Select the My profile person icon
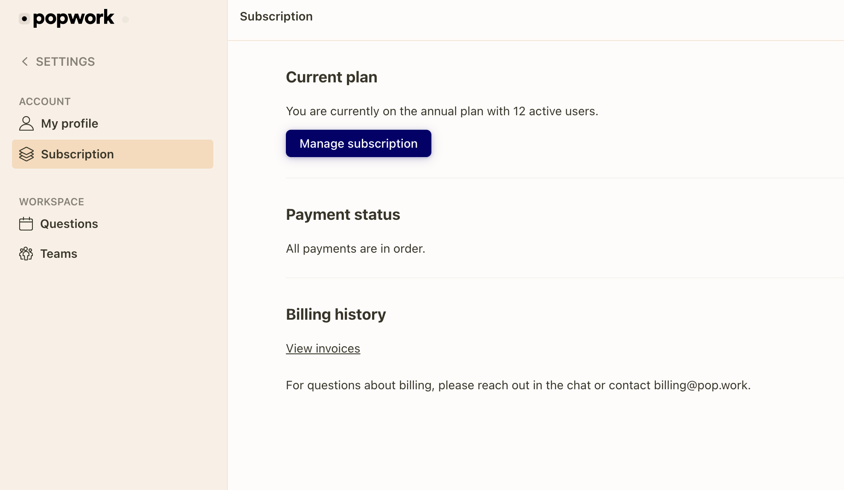The image size is (844, 490). 26,123
